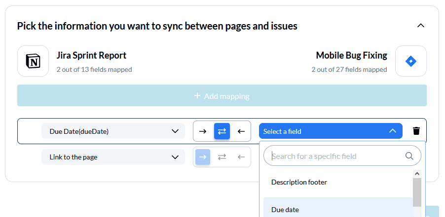Delete the Due Date mapping with trash icon
This screenshot has height=217, width=445.
click(x=416, y=131)
